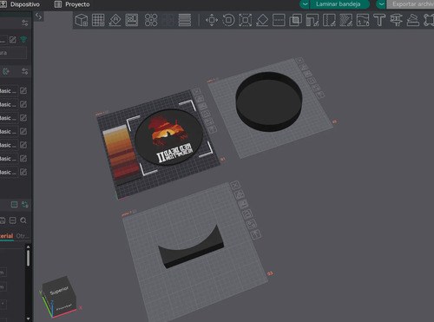434x322 pixels.
Task: Click the settings panel scrollbar thumb
Action: click(28, 259)
